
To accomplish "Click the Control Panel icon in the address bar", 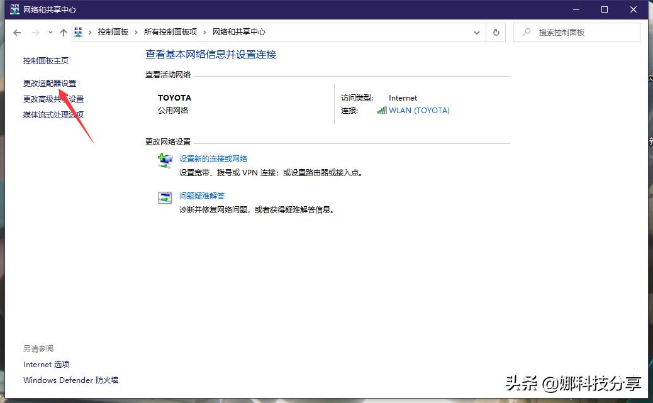I will (78, 31).
